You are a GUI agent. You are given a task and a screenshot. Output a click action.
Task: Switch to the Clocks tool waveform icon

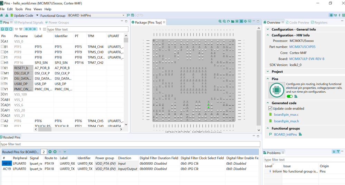click(335, 15)
